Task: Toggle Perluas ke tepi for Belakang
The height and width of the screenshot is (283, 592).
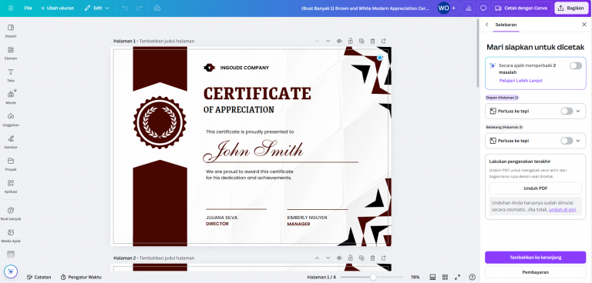Action: [567, 141]
